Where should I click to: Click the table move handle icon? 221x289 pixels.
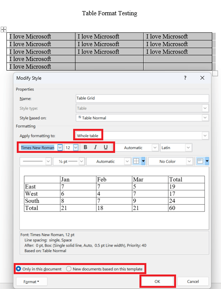click(x=3, y=29)
